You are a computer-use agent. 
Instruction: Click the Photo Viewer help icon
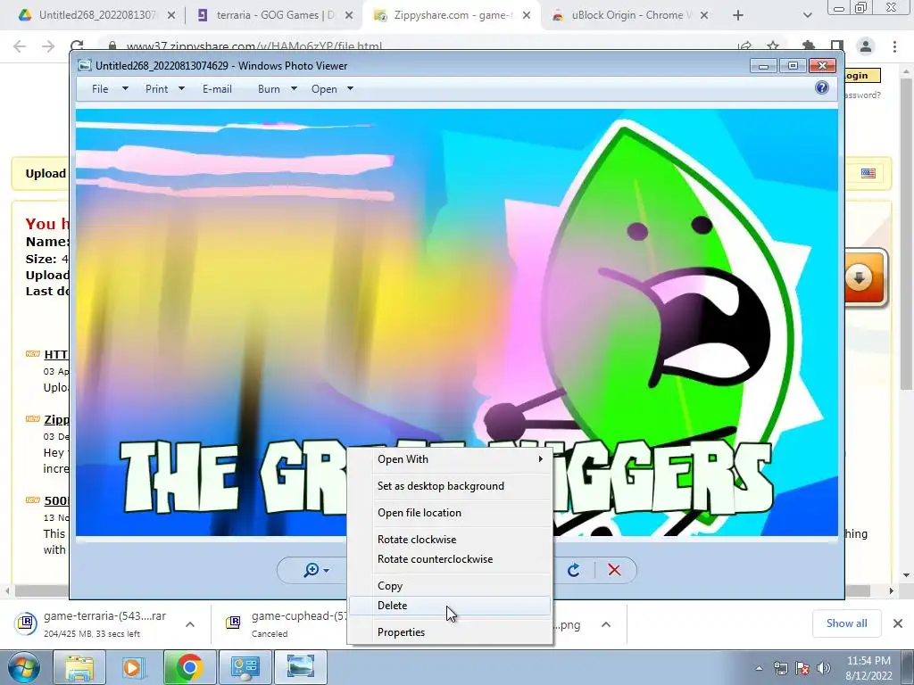(x=821, y=88)
